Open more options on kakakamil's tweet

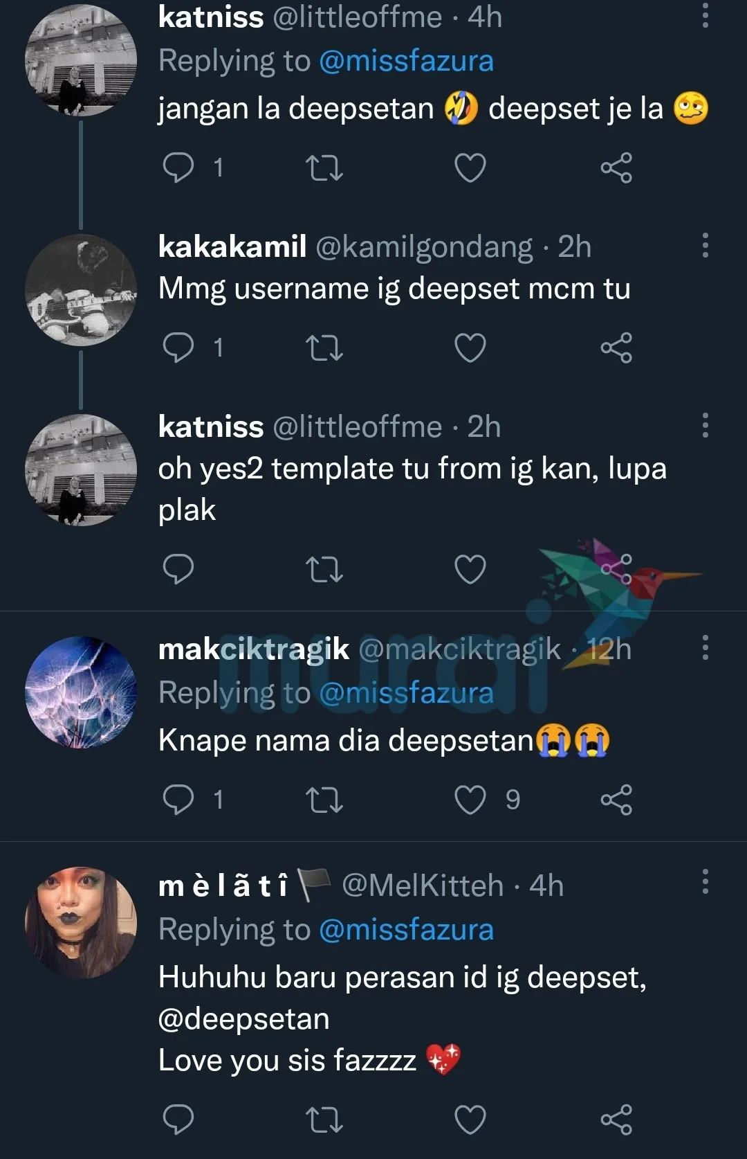coord(705,245)
